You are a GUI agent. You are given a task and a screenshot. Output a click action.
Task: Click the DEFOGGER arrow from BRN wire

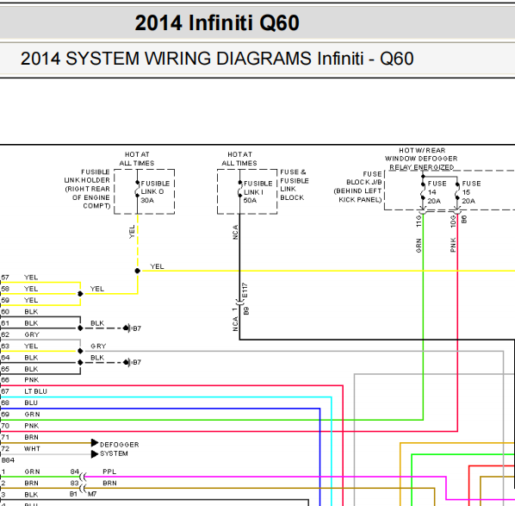point(95,443)
